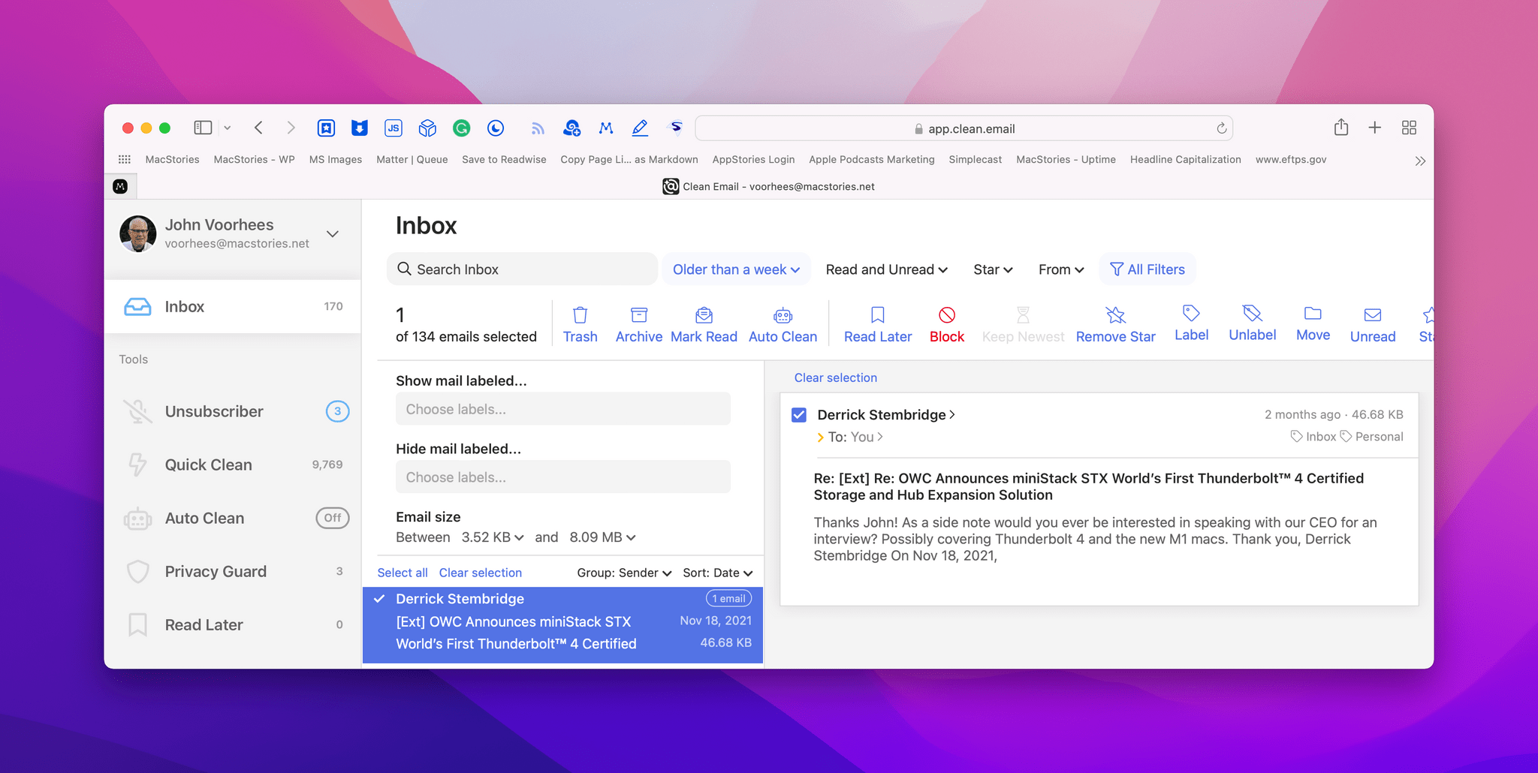Open Privacy Guard in sidebar
Screen dimensions: 1538x773
tap(233, 571)
